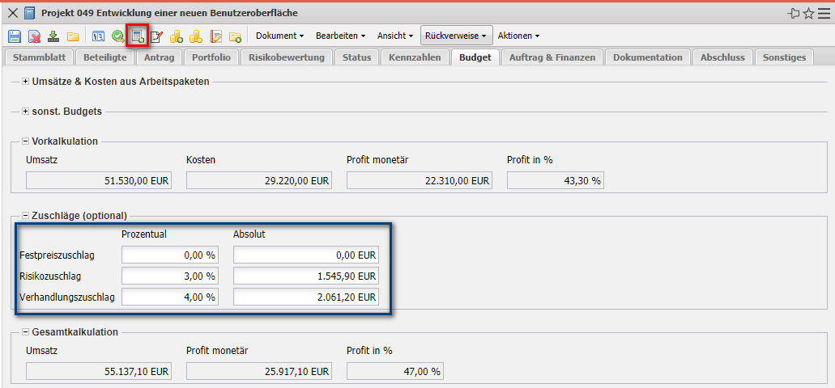The width and height of the screenshot is (835, 388).
Task: Click the edit document pencil icon
Action: [x=157, y=36]
